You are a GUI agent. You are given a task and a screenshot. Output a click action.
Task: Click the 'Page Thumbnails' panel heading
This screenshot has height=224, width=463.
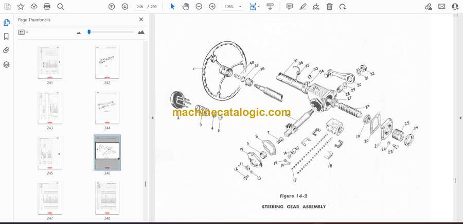[34, 20]
